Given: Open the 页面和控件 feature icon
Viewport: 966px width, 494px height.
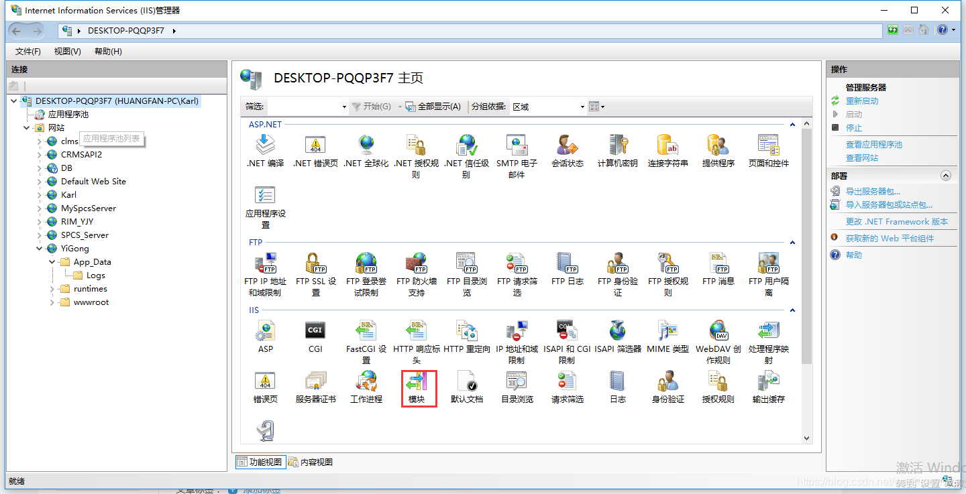Looking at the screenshot, I should 769,151.
